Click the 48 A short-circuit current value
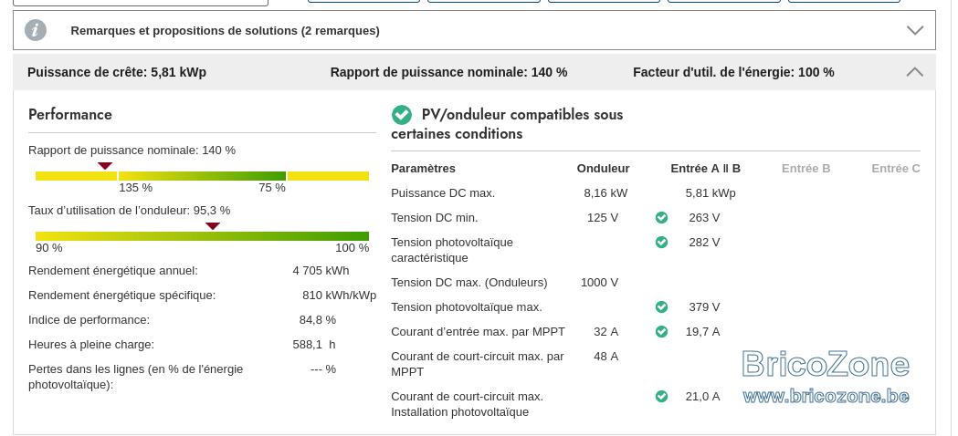This screenshot has height=436, width=958. point(605,356)
